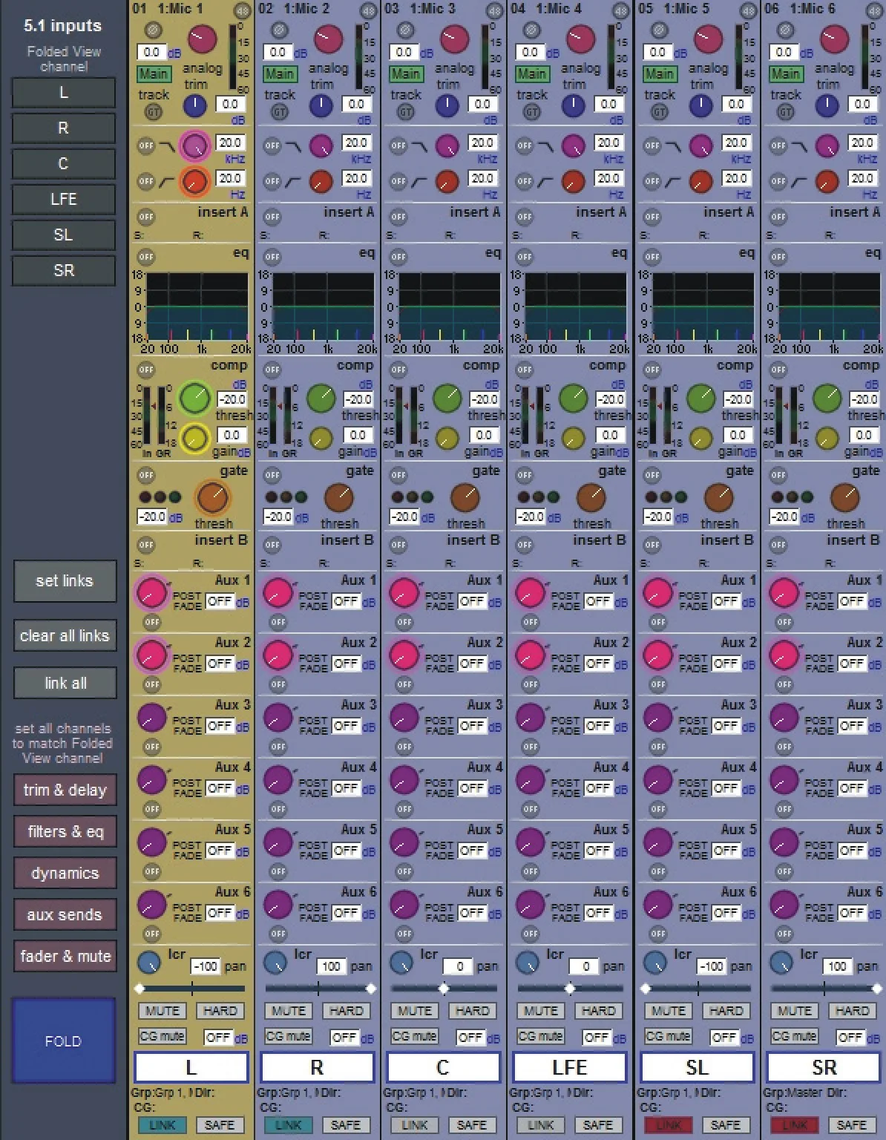Toggle the SAFE button on channel L

point(220,1125)
